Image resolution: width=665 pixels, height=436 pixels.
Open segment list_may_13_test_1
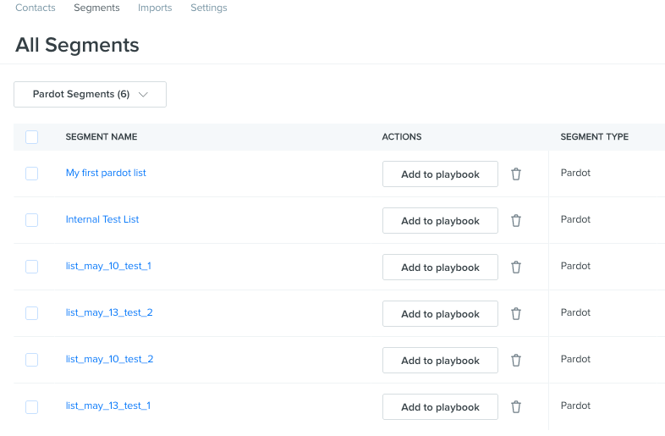(108, 406)
